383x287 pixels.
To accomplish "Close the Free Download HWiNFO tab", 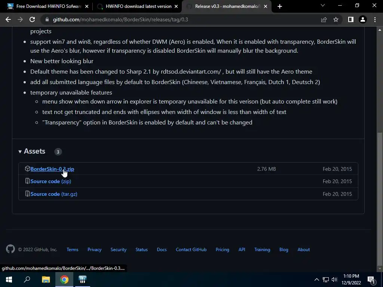I will pos(87,6).
